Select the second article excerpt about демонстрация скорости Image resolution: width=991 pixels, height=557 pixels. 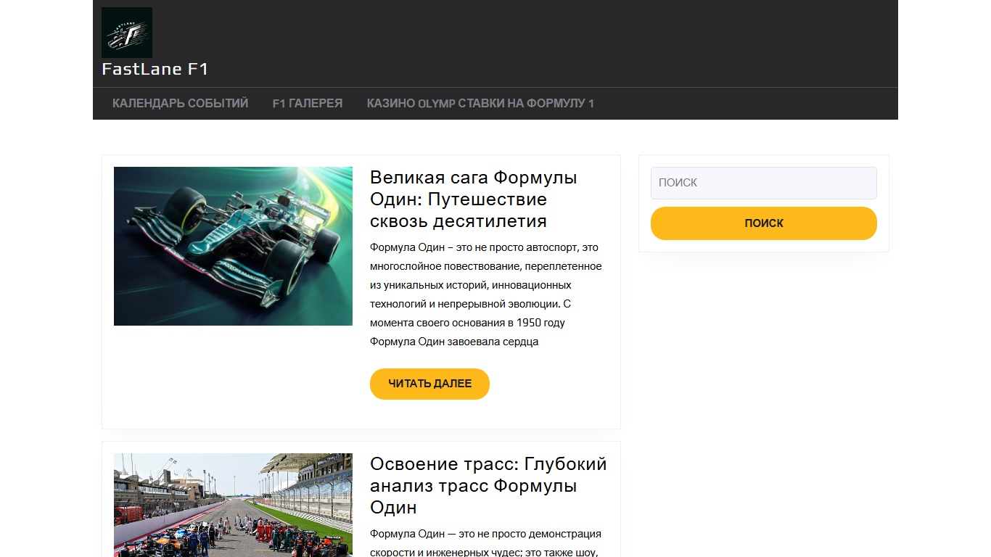[486, 542]
